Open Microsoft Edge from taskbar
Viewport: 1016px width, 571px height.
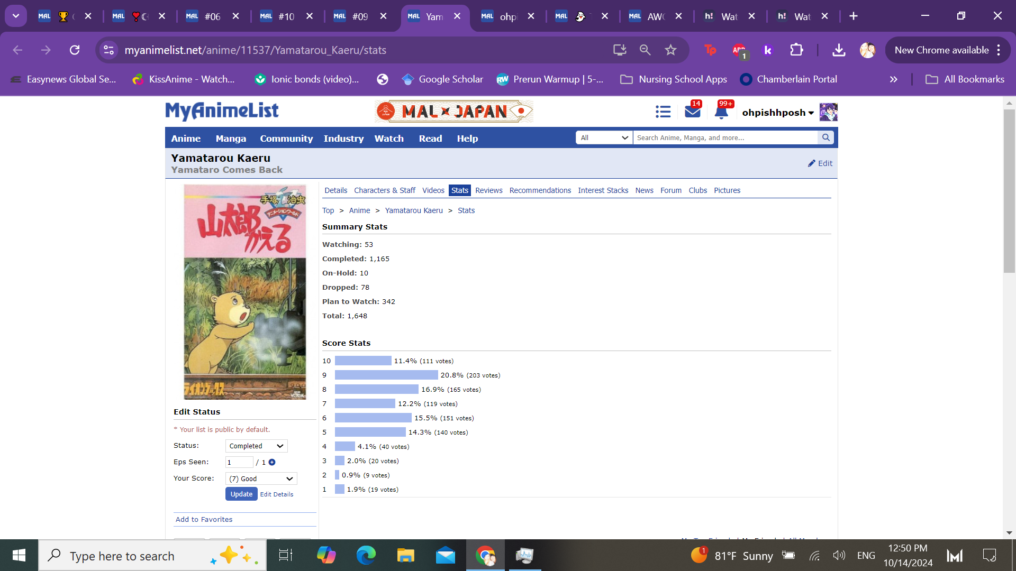click(x=366, y=555)
